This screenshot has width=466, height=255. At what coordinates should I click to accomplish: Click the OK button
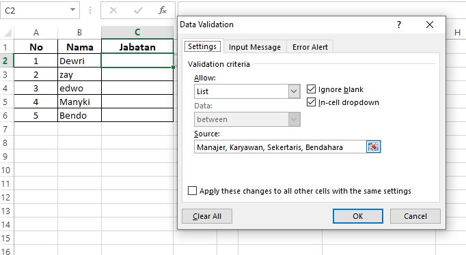pyautogui.click(x=358, y=216)
